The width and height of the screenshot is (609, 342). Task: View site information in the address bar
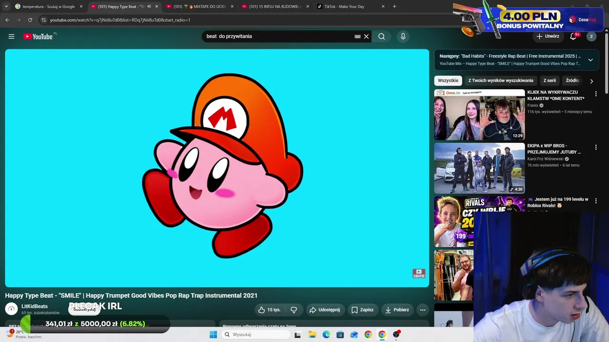point(44,20)
